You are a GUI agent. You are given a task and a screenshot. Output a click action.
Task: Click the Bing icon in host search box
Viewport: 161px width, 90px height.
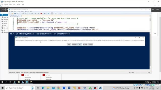32,88
